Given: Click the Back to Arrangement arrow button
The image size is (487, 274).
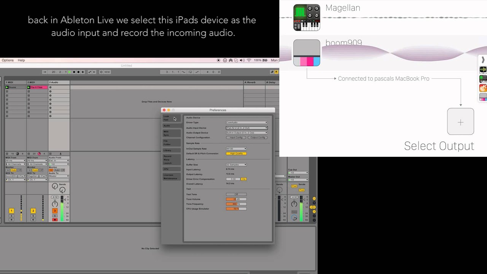Looking at the screenshot, I should 94,72.
